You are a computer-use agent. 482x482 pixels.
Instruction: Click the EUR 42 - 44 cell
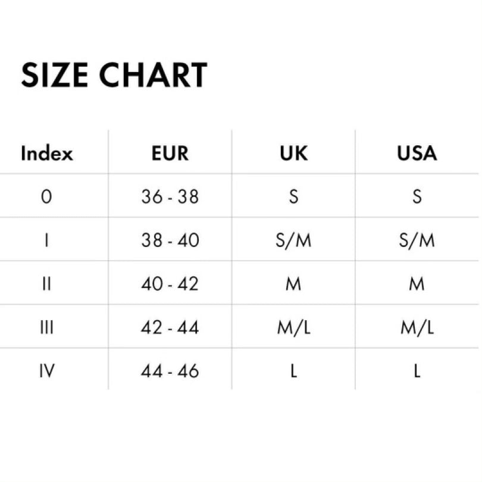tap(170, 327)
